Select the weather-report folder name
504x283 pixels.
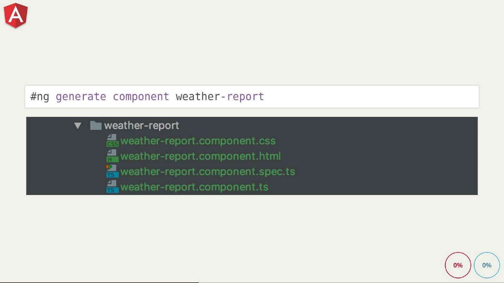(142, 125)
